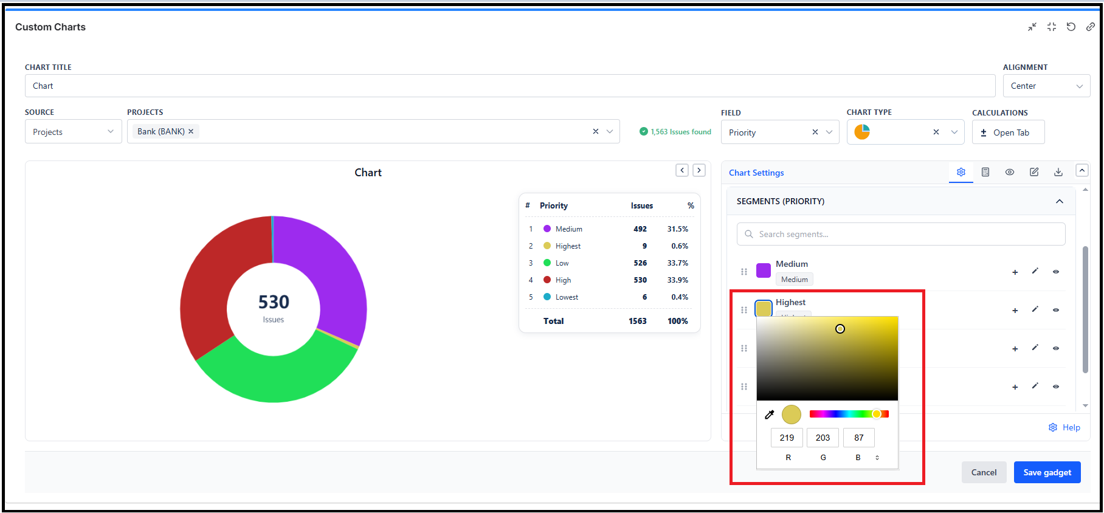
Task: Open the purple color swatch for Medium
Action: tap(764, 270)
